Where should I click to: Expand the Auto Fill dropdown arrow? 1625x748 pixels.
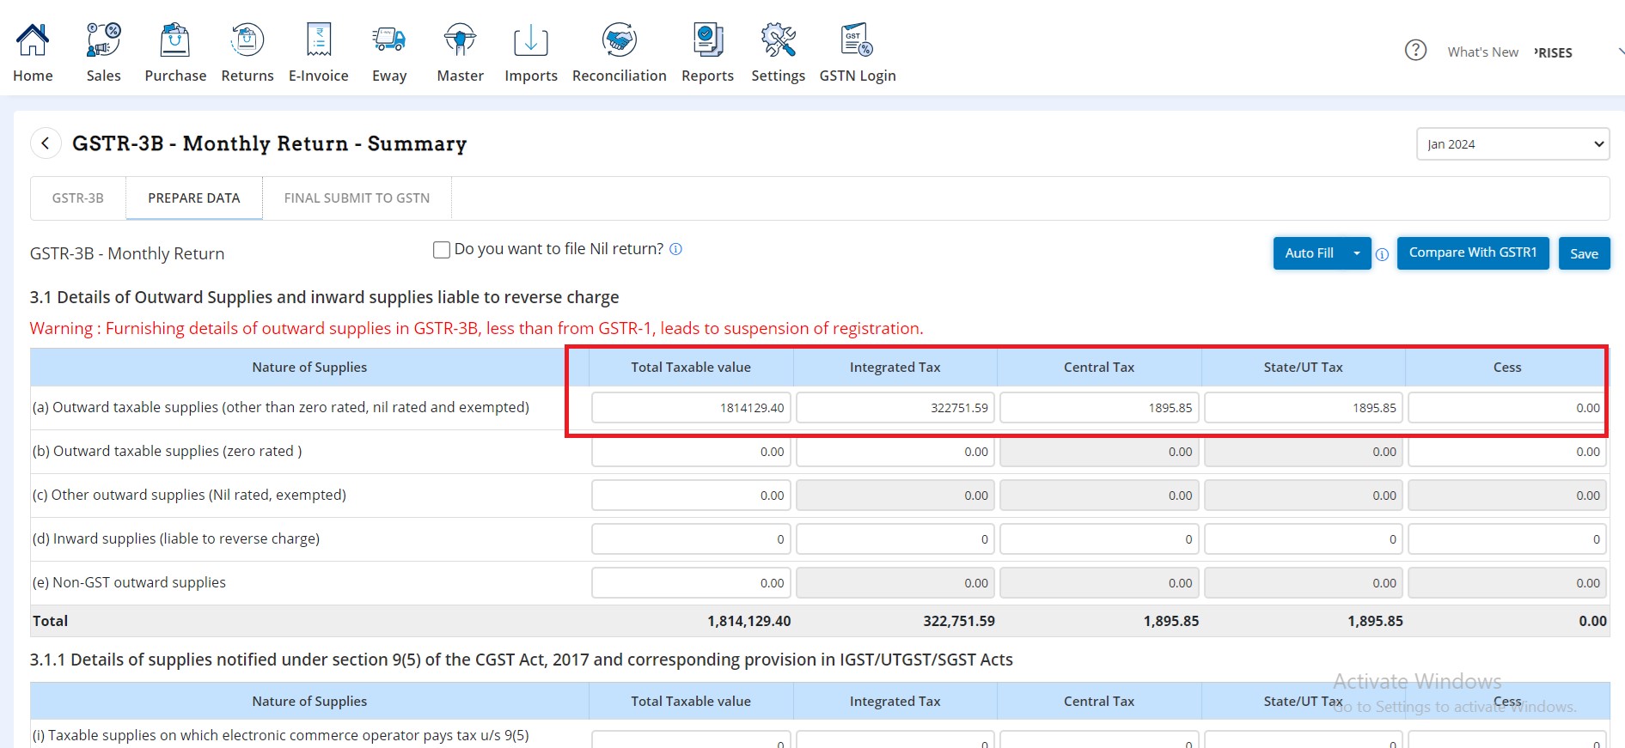click(x=1357, y=253)
